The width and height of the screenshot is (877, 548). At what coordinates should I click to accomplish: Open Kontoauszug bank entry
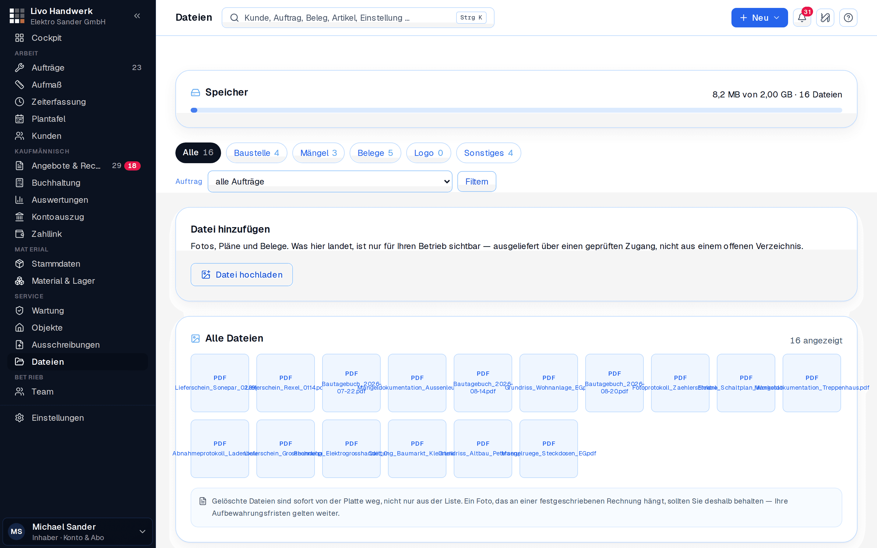click(78, 217)
